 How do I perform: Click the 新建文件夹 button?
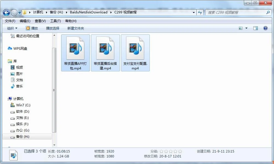76,28
